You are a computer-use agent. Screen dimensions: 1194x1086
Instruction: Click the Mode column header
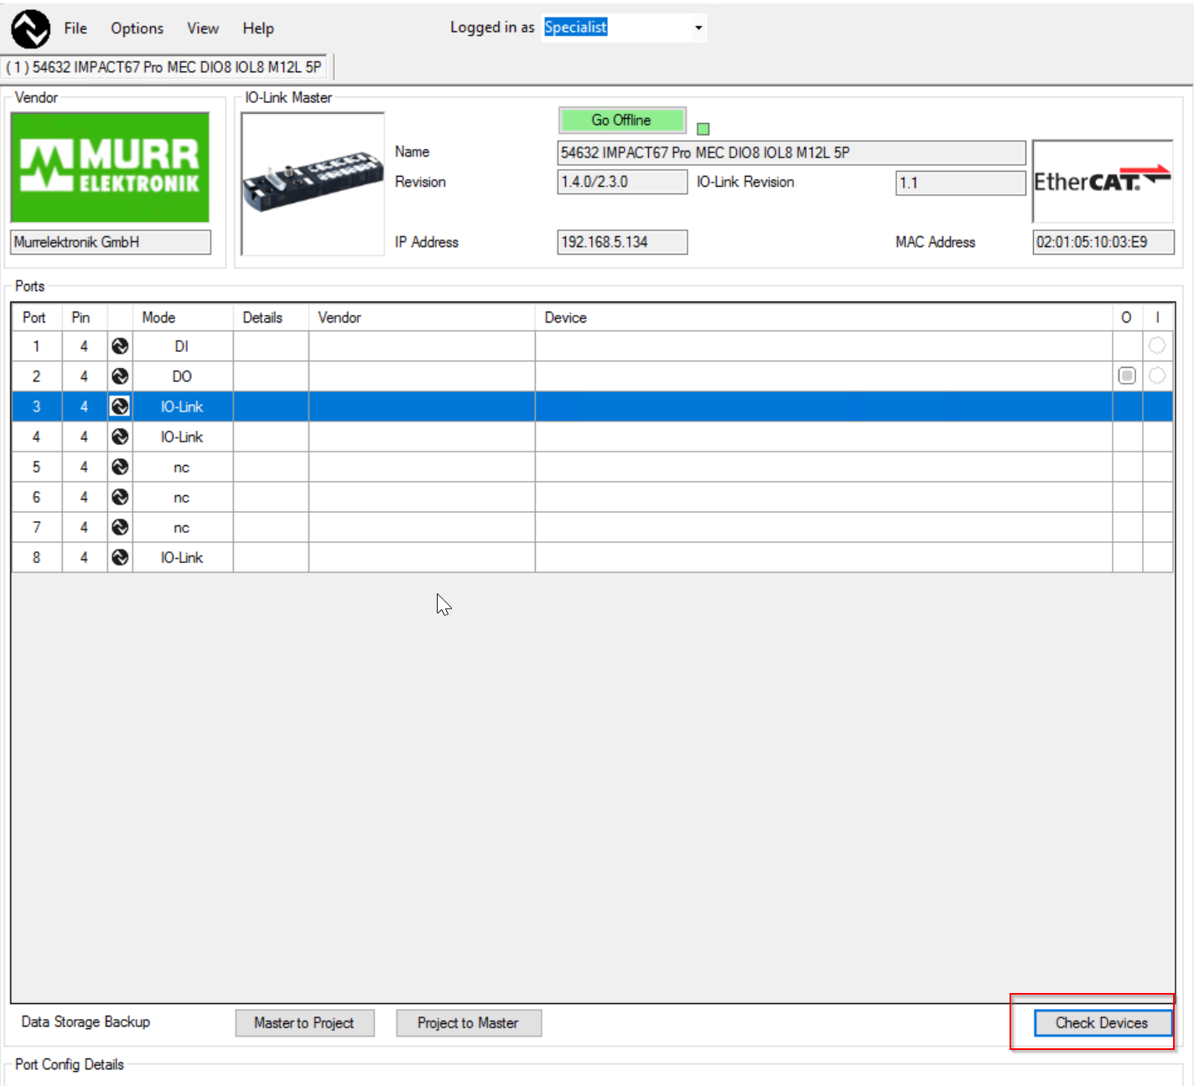tap(182, 318)
